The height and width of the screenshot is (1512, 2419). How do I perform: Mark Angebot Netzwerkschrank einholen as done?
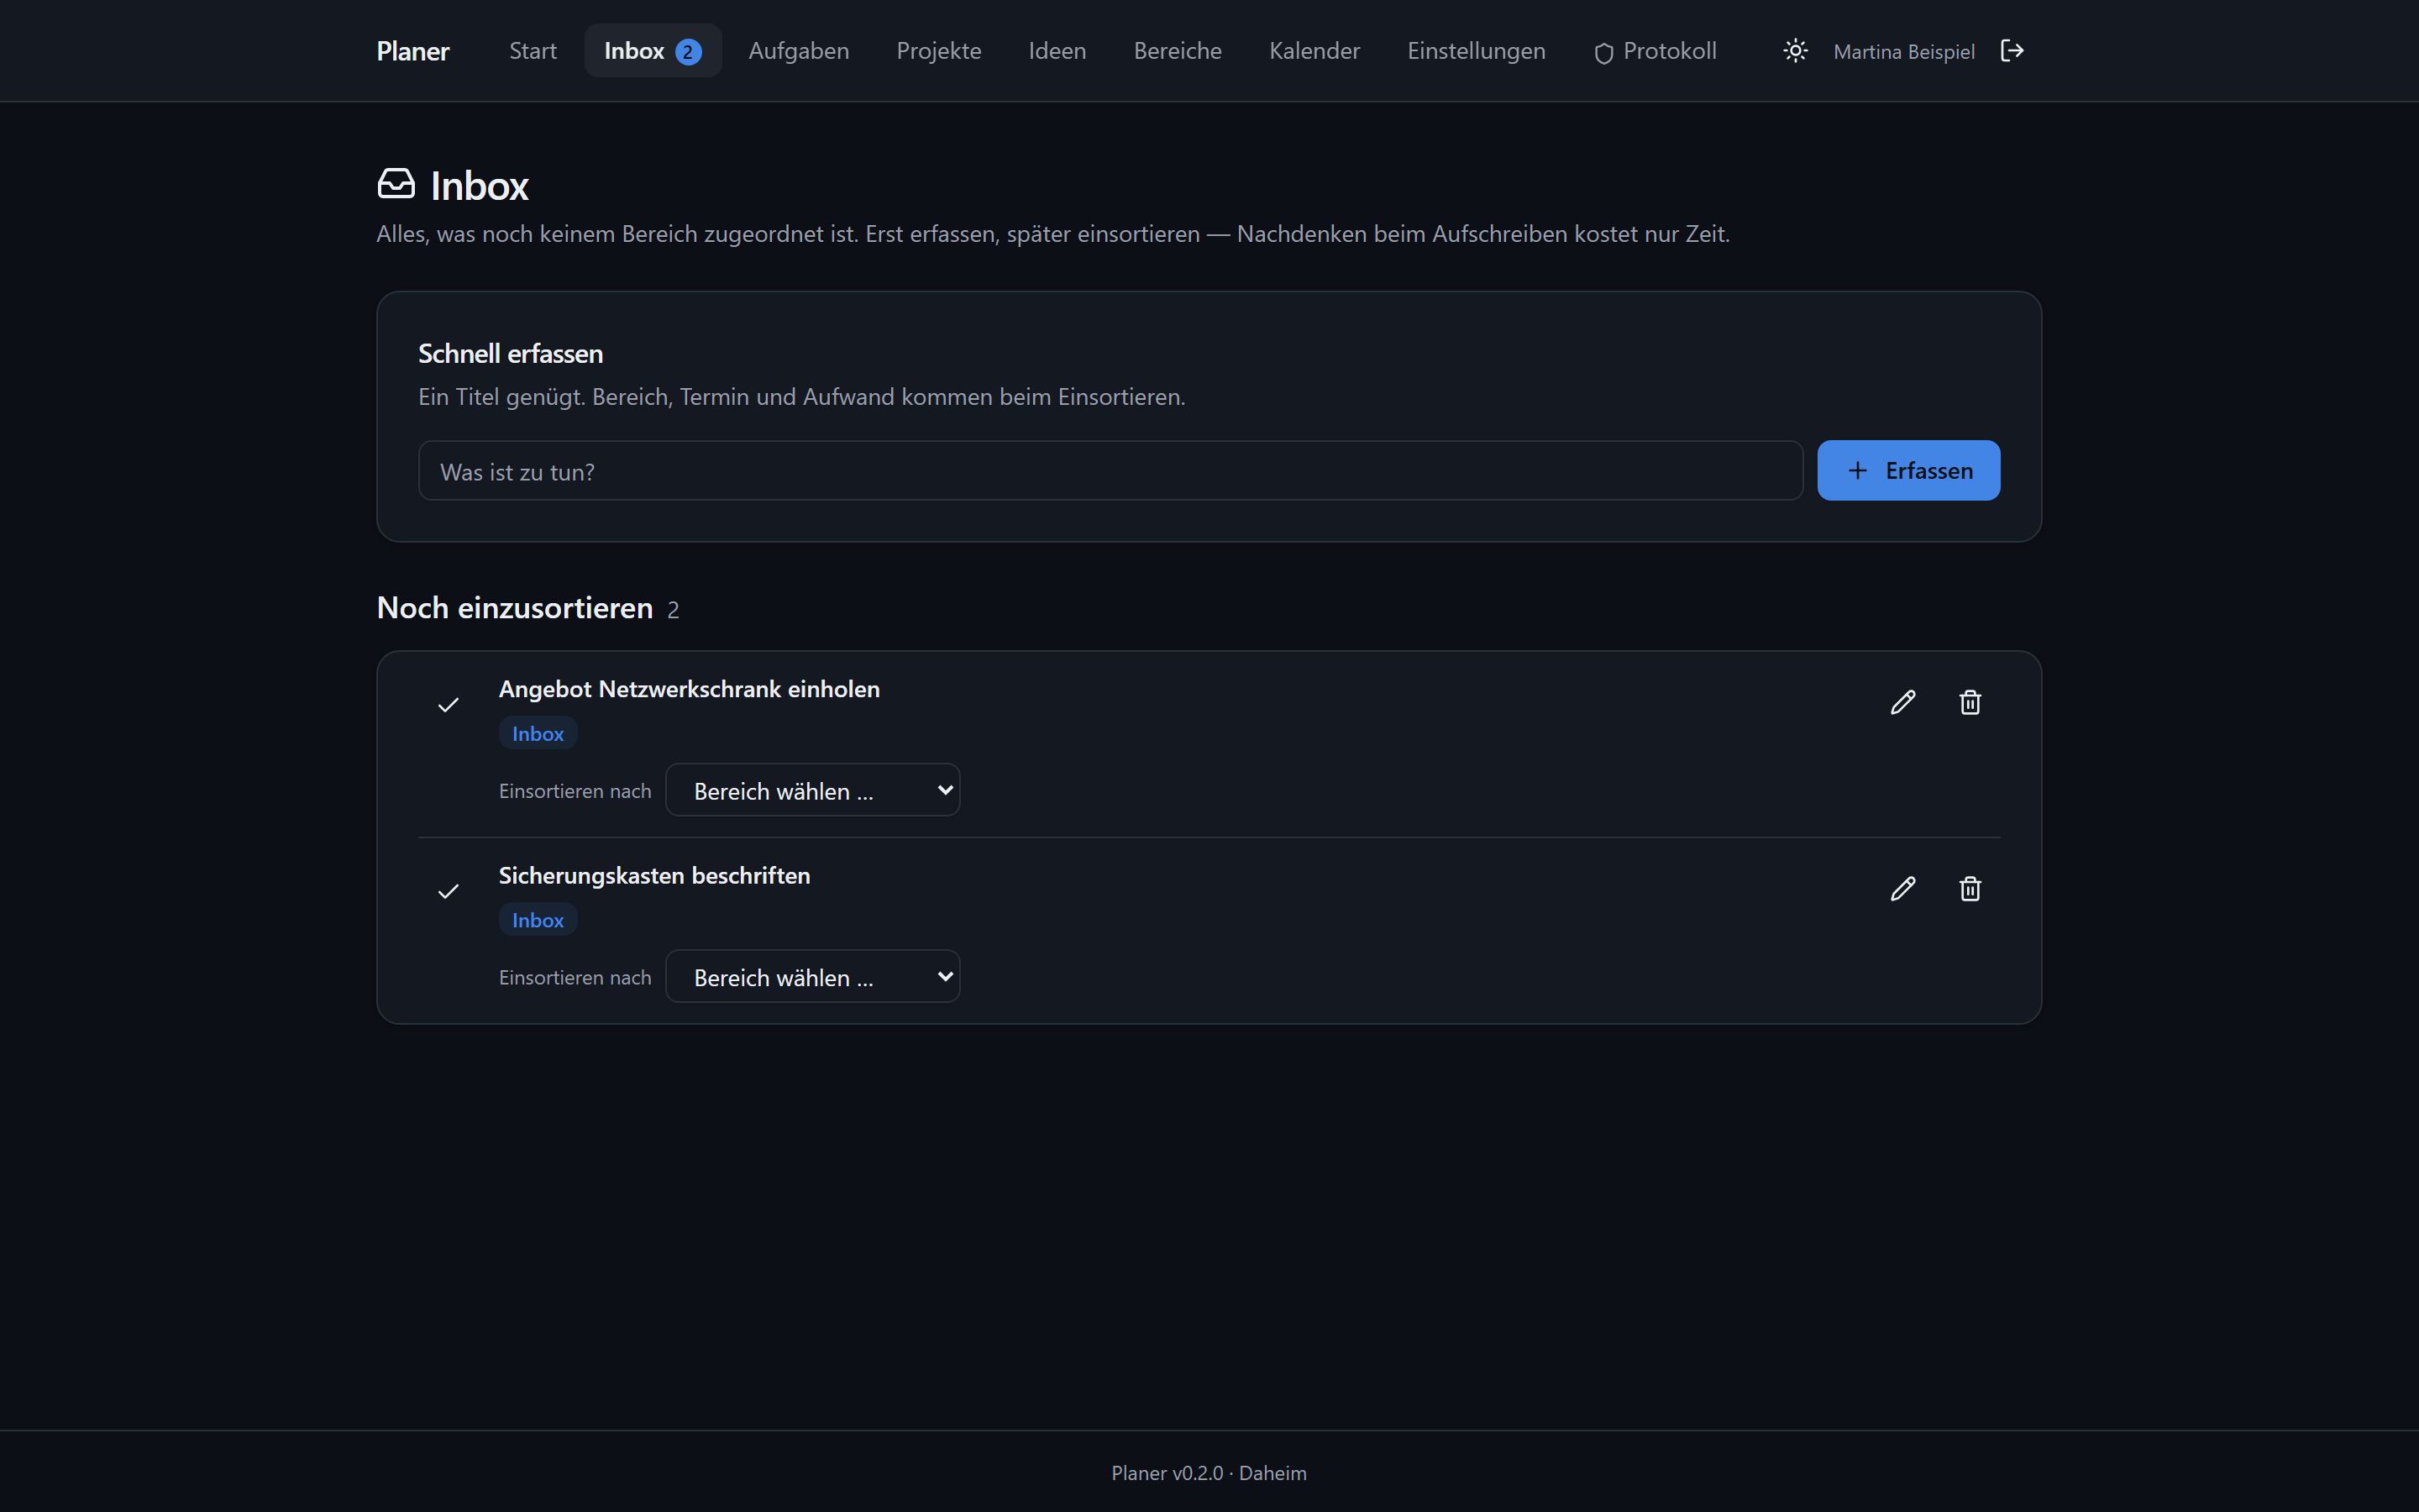click(x=449, y=705)
